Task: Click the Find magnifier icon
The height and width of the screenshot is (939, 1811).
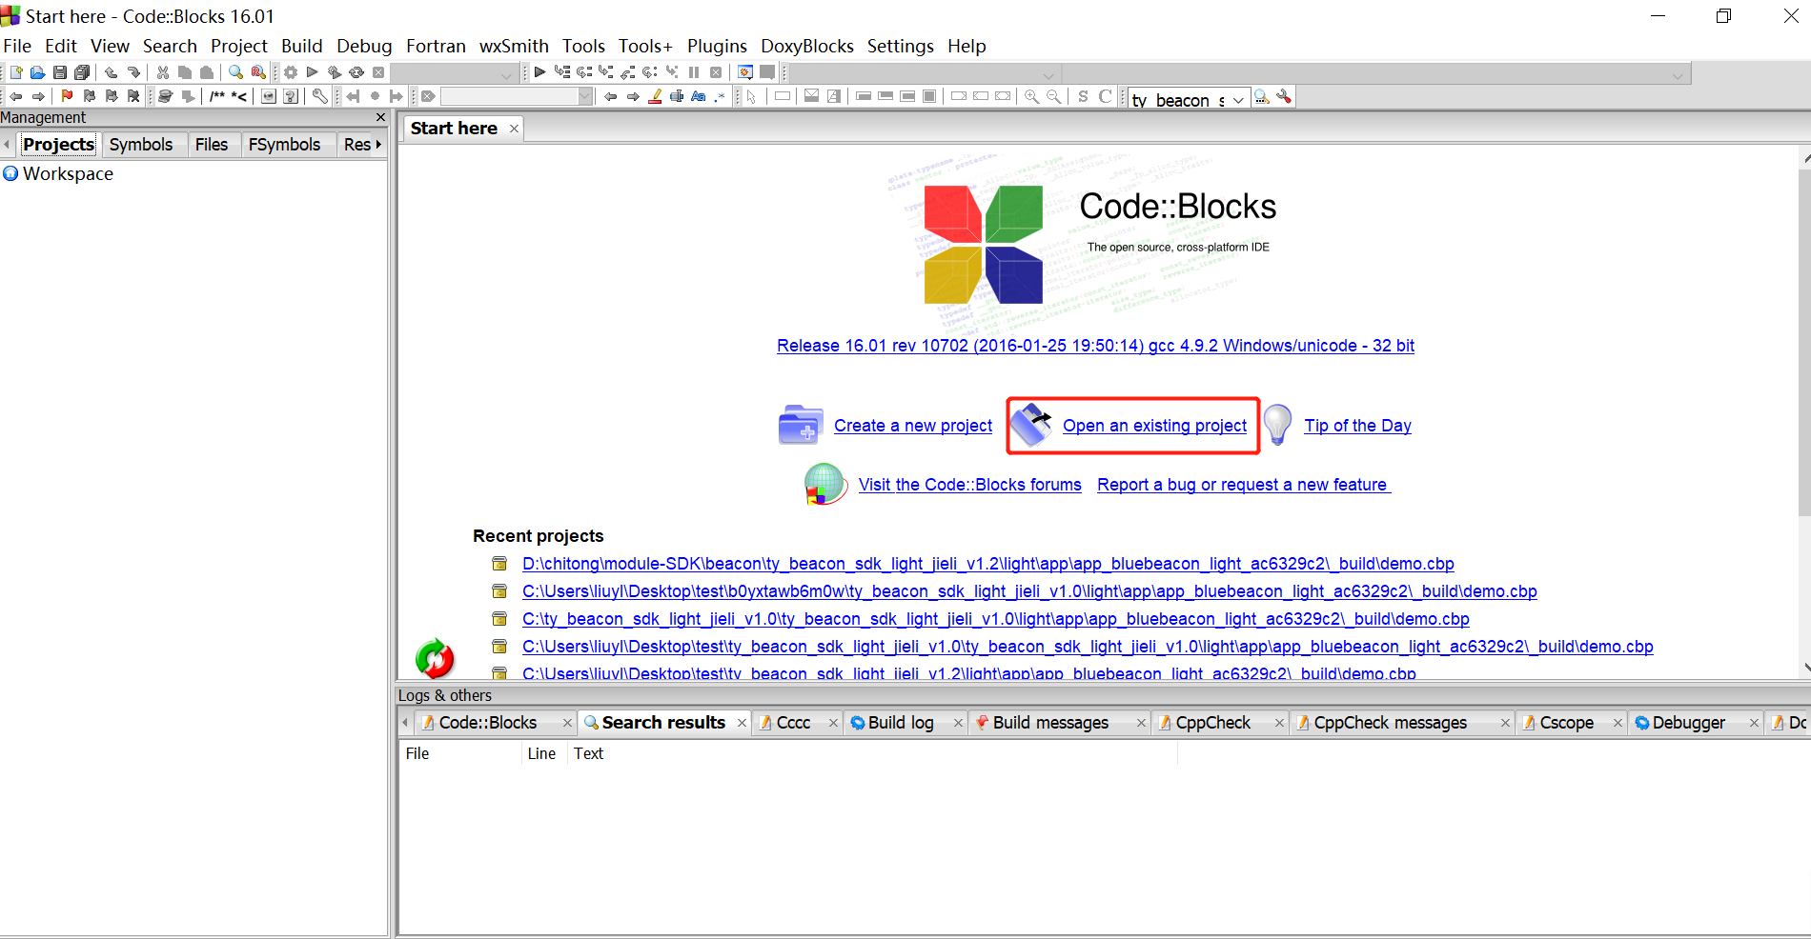Action: click(235, 72)
